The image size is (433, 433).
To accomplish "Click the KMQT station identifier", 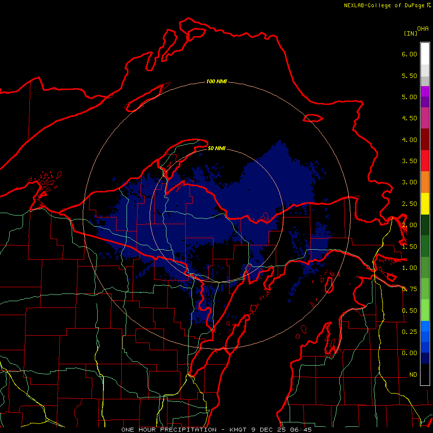I will (x=238, y=430).
